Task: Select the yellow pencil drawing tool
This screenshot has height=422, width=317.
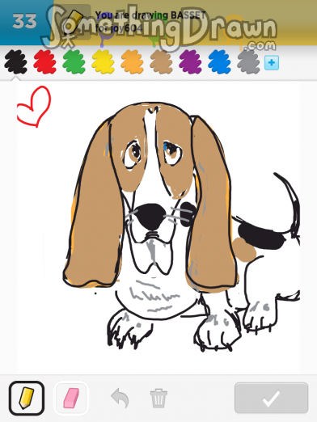Action: pos(27,398)
